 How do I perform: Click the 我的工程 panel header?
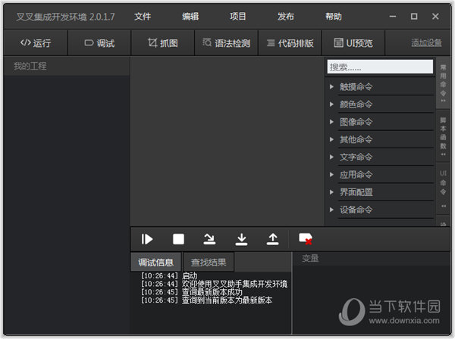(x=67, y=66)
